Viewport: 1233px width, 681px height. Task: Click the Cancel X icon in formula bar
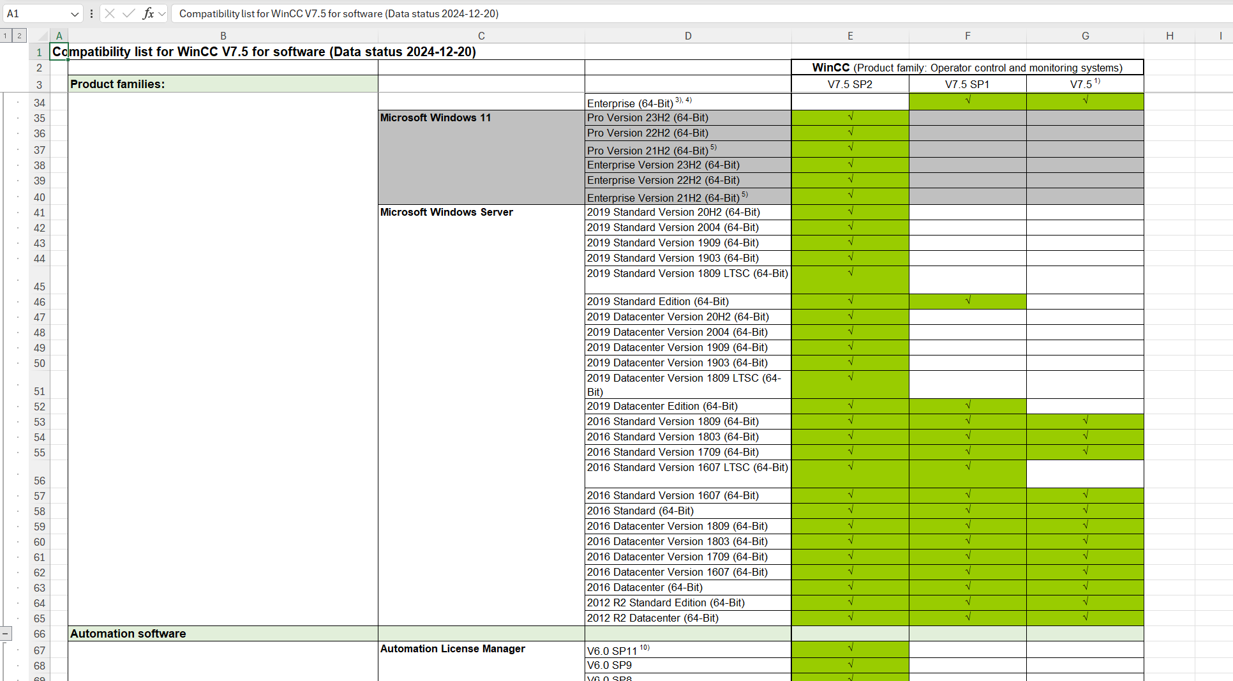(110, 13)
